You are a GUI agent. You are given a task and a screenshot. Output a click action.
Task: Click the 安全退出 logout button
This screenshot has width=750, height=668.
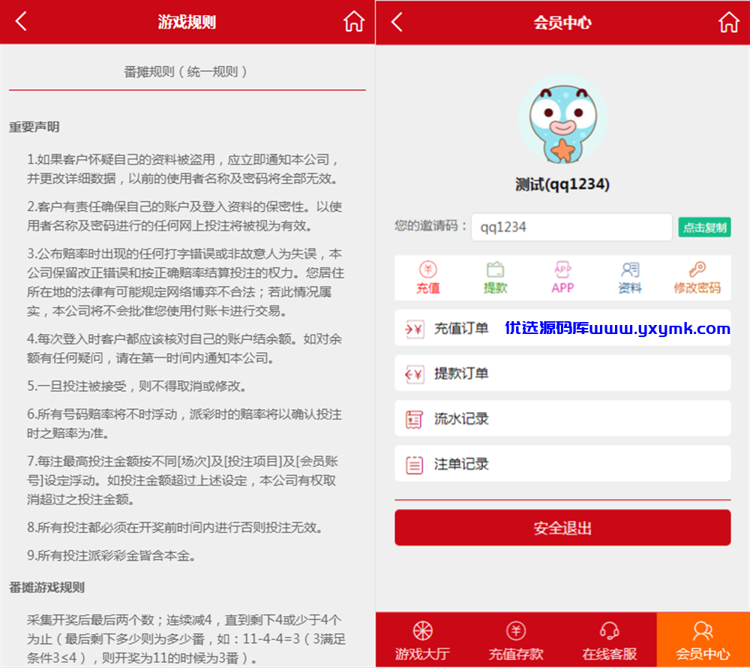[x=562, y=528]
